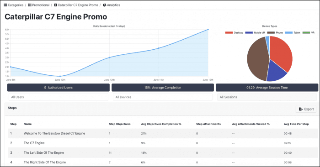Click Avg Objectives Completion % header

tap(161, 124)
